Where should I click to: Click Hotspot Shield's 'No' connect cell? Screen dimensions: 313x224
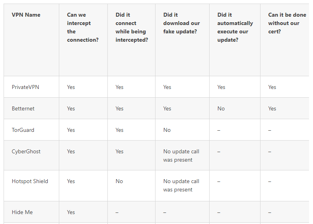(119, 181)
